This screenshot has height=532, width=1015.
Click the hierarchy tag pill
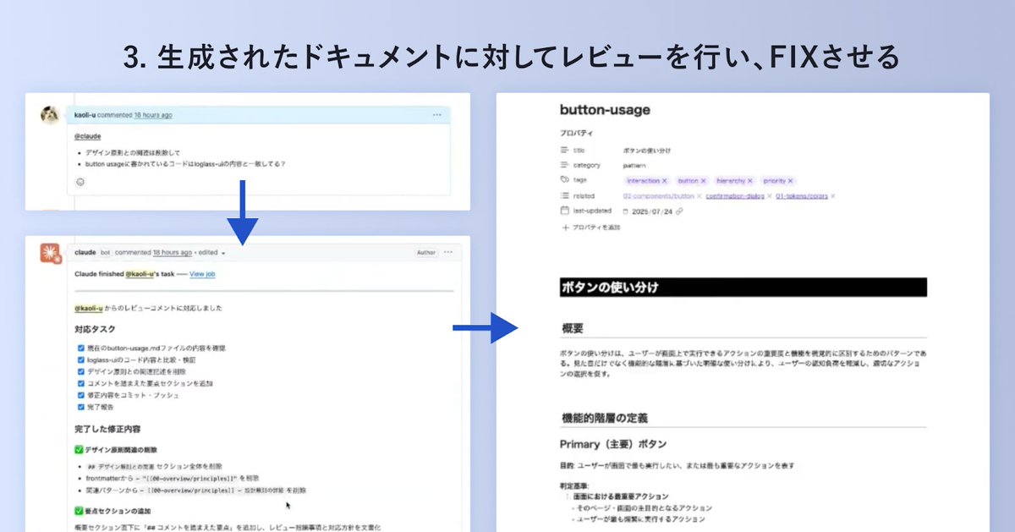tap(734, 181)
